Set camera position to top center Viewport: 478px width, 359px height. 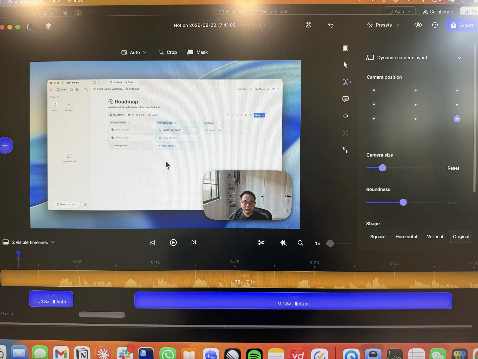click(x=415, y=90)
